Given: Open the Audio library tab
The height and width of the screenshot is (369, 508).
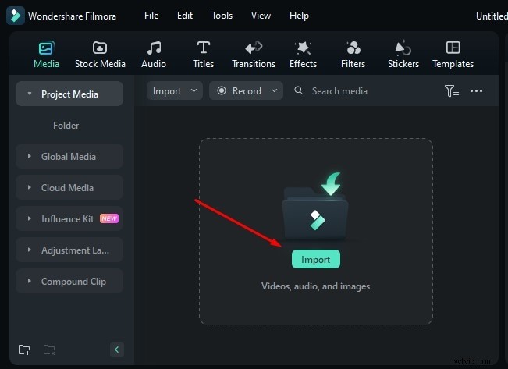Looking at the screenshot, I should [x=154, y=55].
